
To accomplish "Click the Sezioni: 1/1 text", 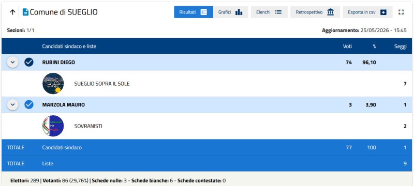I will click(21, 30).
